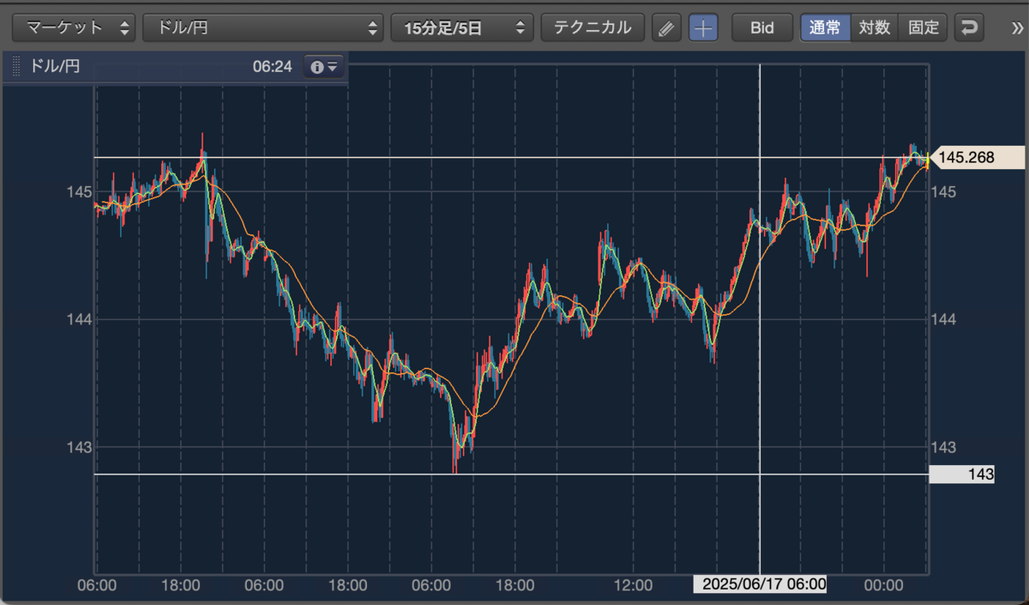1029x605 pixels.
Task: Click the return arrow icon
Action: click(969, 27)
